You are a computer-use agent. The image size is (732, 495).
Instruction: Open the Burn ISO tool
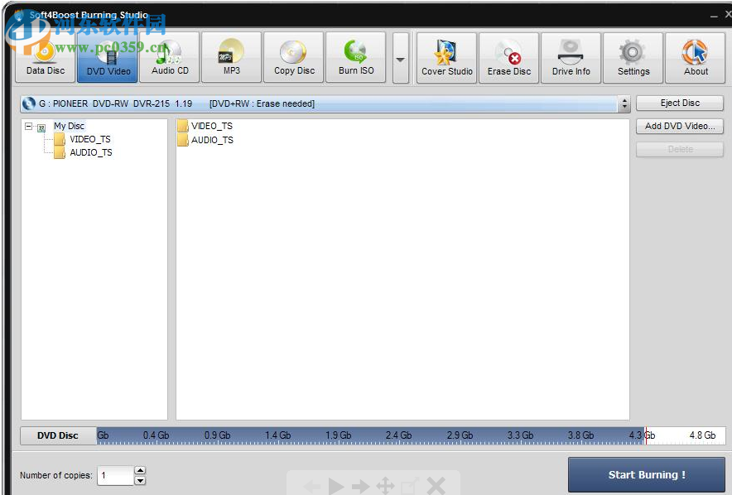[356, 57]
